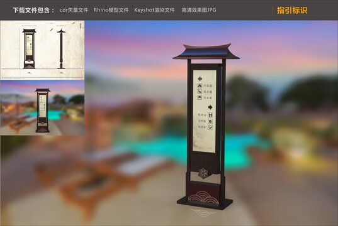
Task: Click the front-view sign in the elevation thumbnail
Action: click(x=29, y=48)
